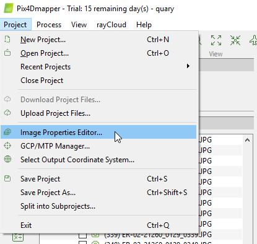Click the New Project document icon
Viewport: 257px width, 244px height.
point(7,39)
